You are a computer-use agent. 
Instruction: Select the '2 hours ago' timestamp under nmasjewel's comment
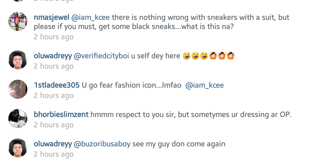tap(53, 37)
